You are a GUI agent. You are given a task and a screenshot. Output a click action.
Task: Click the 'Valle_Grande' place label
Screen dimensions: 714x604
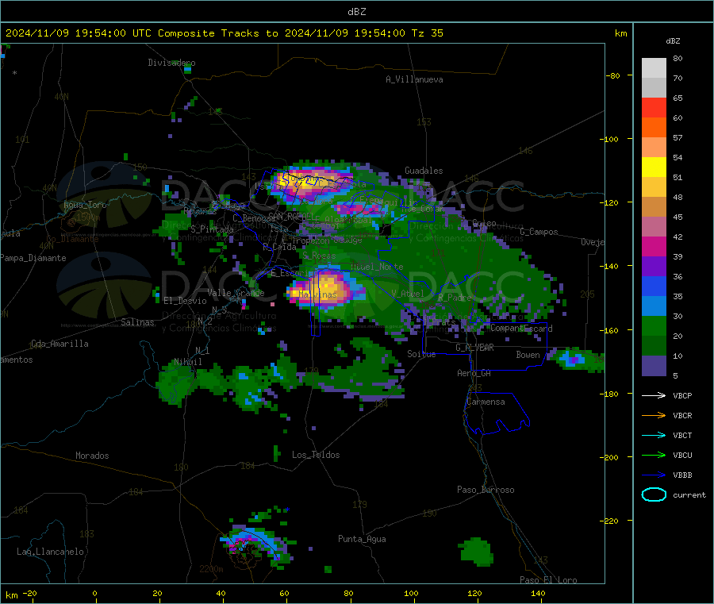[x=236, y=293]
